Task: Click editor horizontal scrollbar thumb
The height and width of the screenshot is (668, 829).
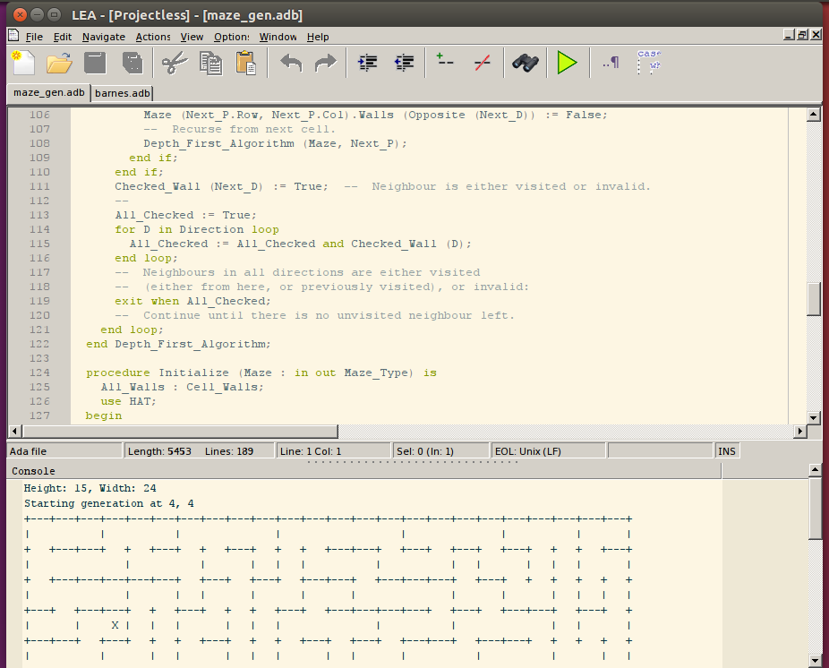Action: tap(180, 432)
